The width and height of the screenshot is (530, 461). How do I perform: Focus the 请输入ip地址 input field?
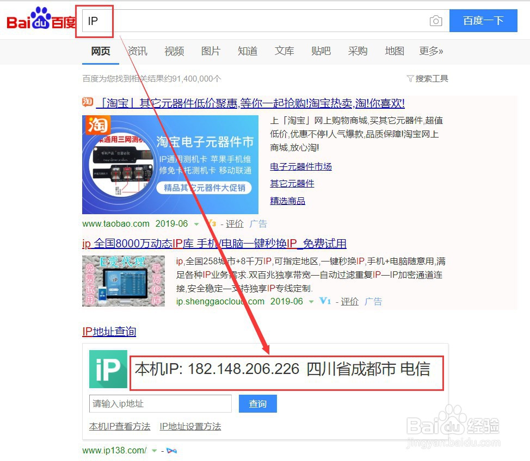click(160, 403)
